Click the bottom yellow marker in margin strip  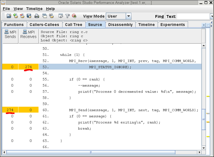pos(208,137)
